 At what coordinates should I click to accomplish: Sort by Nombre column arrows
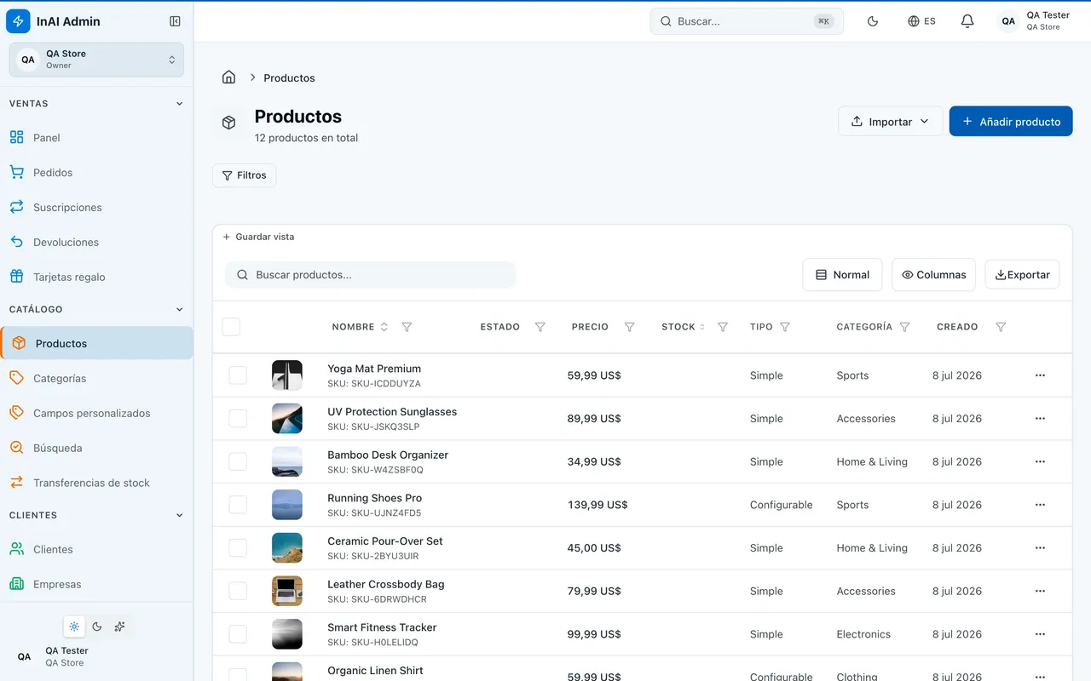[x=384, y=327]
